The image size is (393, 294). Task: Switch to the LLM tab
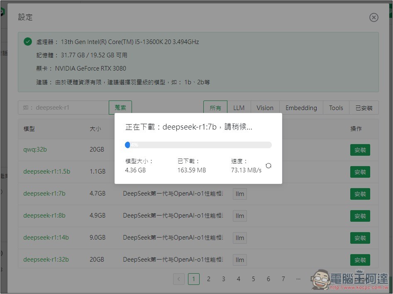click(x=239, y=108)
